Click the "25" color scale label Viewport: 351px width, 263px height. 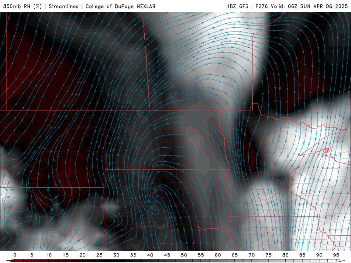tap(100, 255)
